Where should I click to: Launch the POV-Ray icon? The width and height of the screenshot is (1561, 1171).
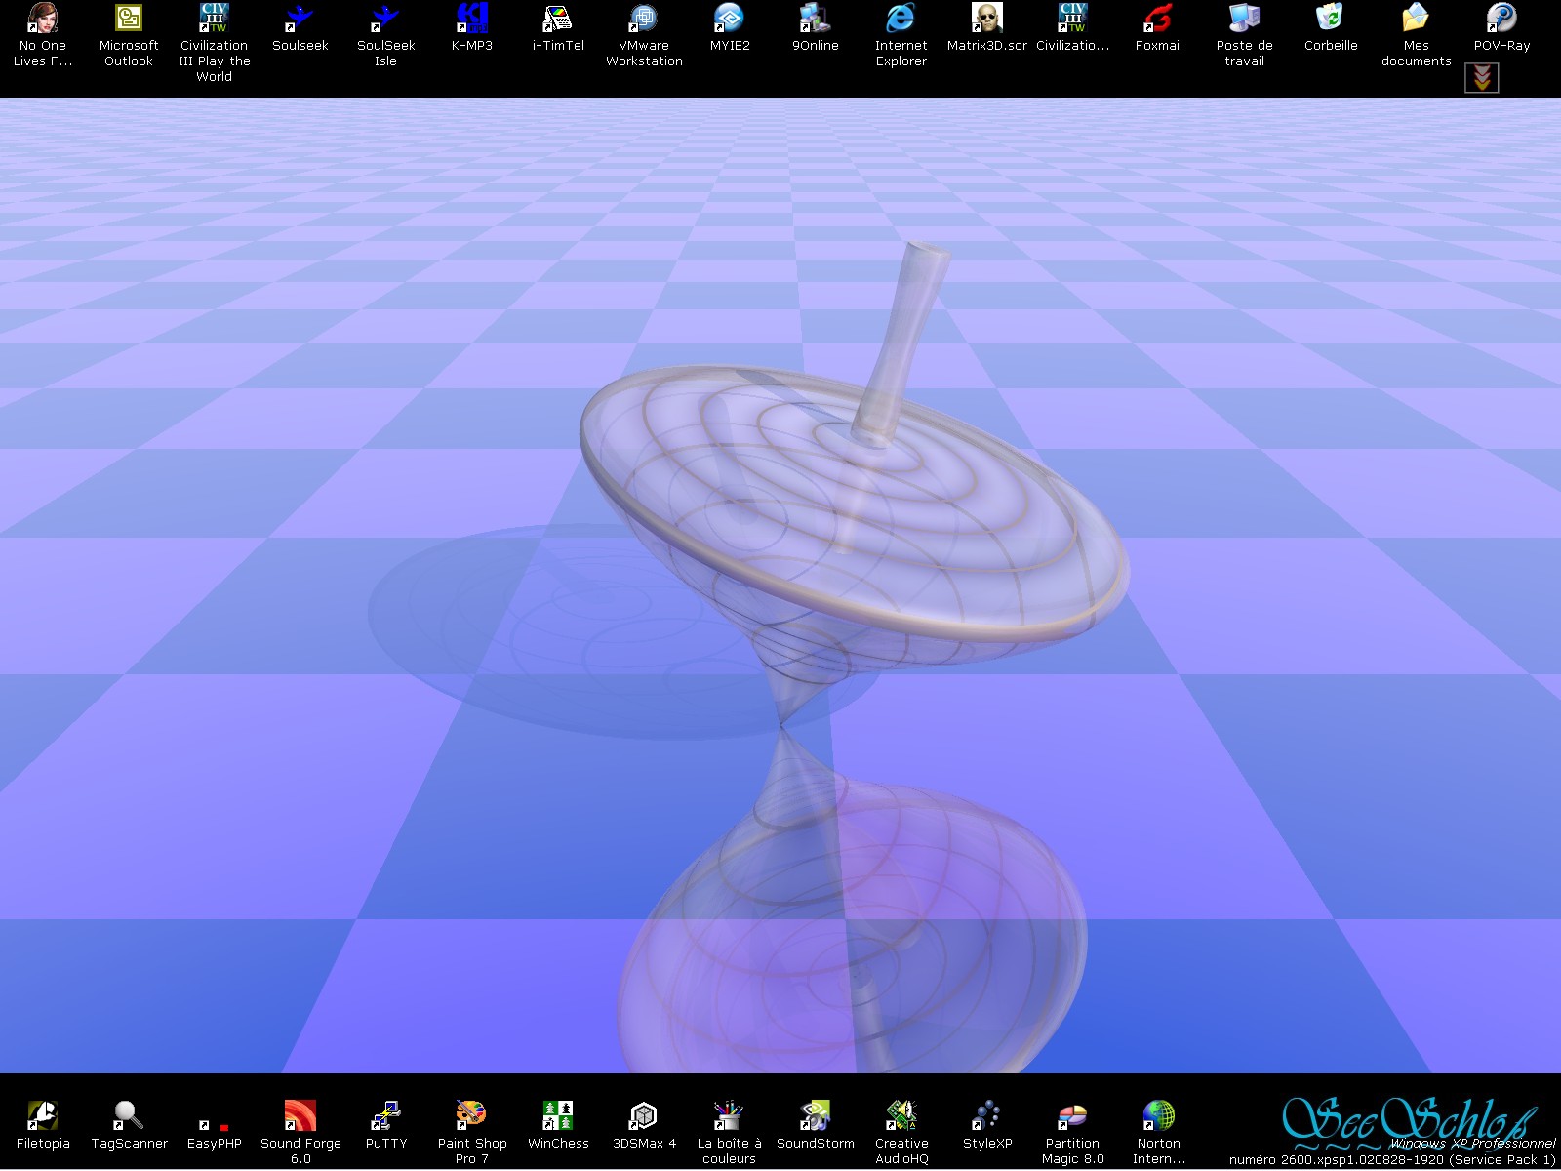pos(1501,18)
